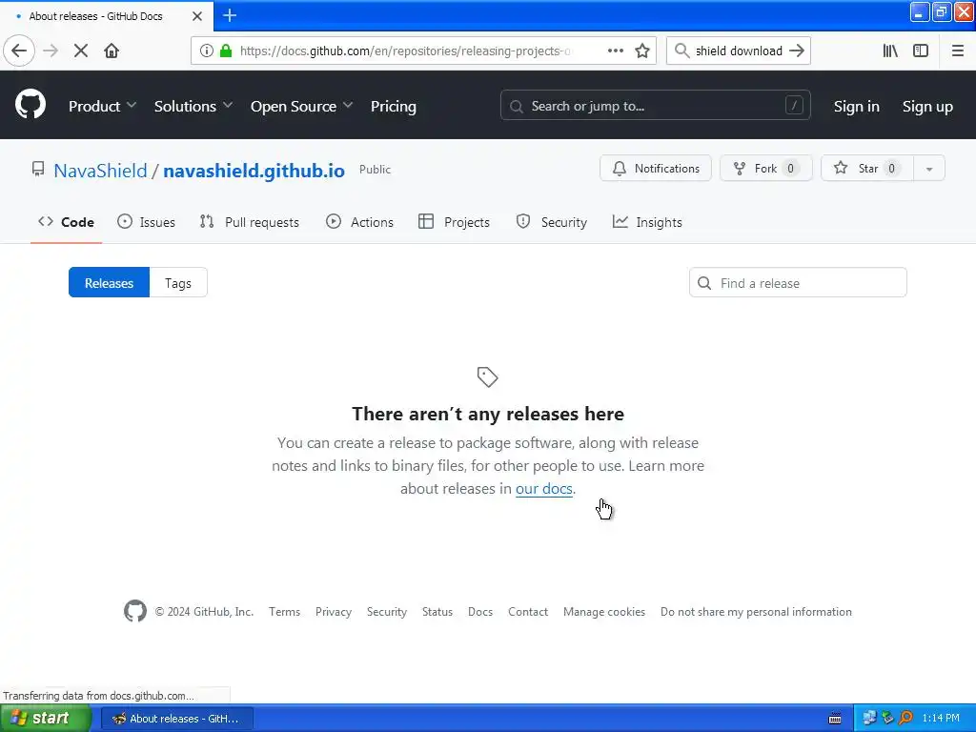Screen dimensions: 976x732
Task: Click the footer GitHub logo
Action: point(135,611)
